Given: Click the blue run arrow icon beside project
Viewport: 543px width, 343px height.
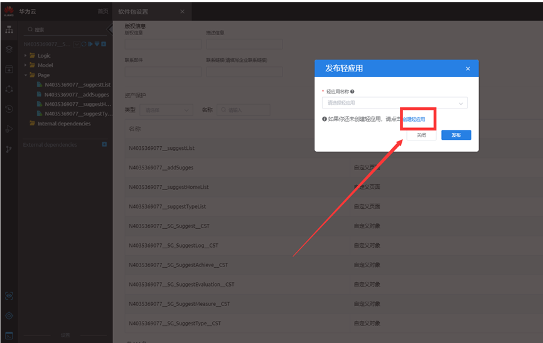Looking at the screenshot, I should click(x=90, y=44).
